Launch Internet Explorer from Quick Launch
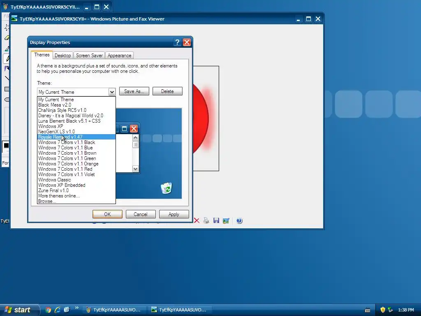The width and height of the screenshot is (421, 316). (58, 310)
